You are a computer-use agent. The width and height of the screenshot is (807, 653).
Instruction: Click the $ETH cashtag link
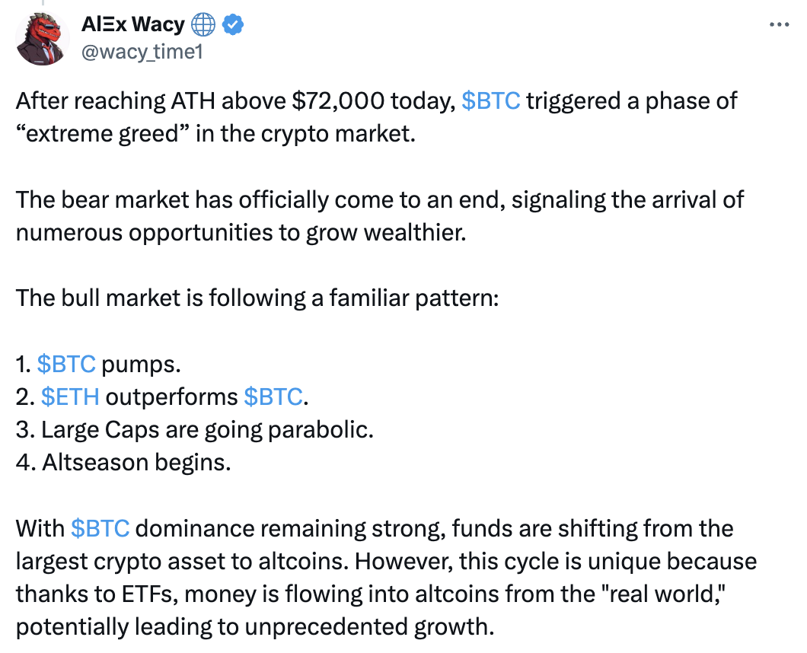[x=70, y=397]
